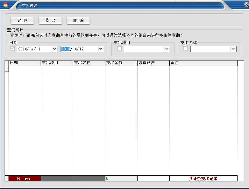This screenshot has height=189, width=249.
Task: Click the 备注 column header
Action: click(x=203, y=63)
